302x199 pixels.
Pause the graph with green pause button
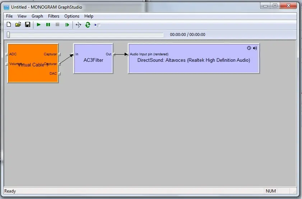tap(48, 25)
